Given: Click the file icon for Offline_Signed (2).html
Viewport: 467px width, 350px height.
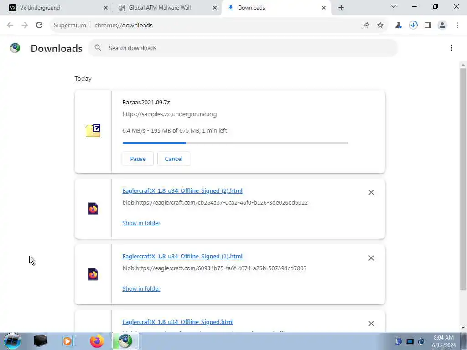Looking at the screenshot, I should tap(93, 209).
